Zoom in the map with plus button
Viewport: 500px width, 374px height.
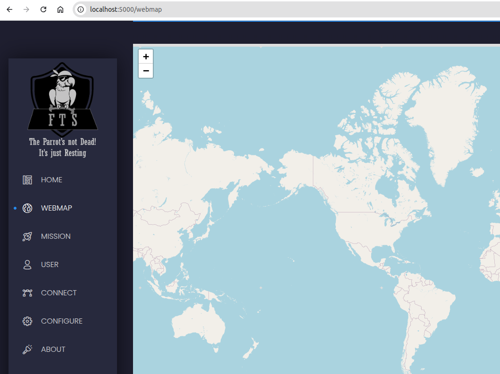coord(146,57)
